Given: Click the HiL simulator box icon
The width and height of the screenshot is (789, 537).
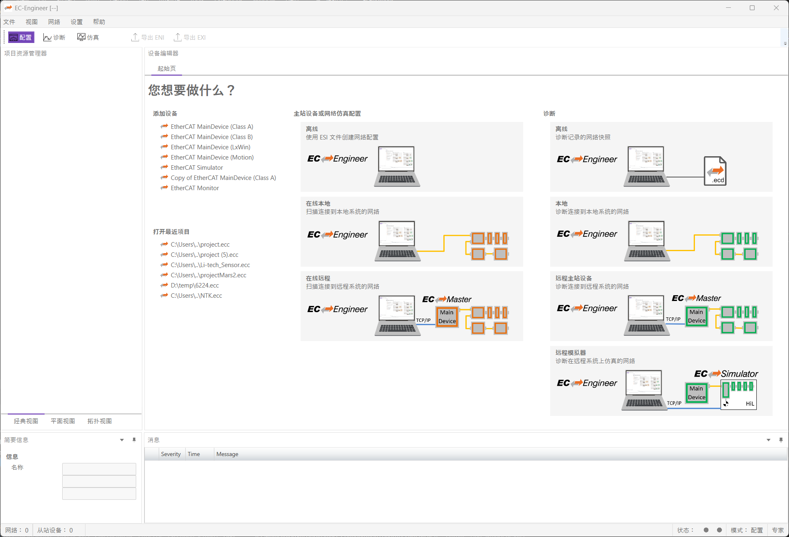Looking at the screenshot, I should coord(739,394).
